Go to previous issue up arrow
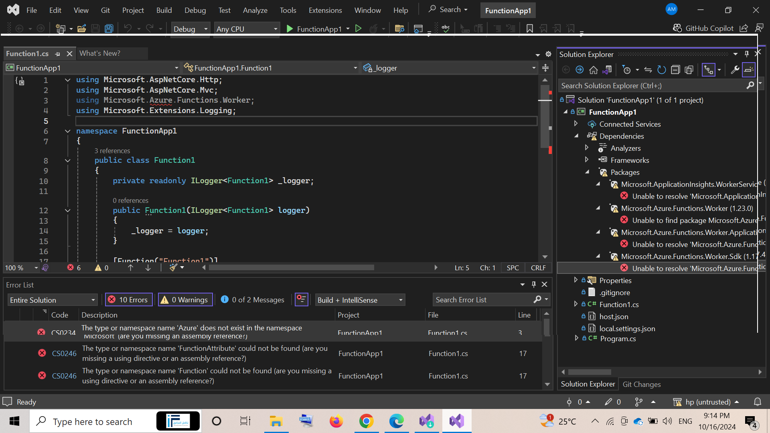Viewport: 770px width, 433px height. pyautogui.click(x=130, y=268)
